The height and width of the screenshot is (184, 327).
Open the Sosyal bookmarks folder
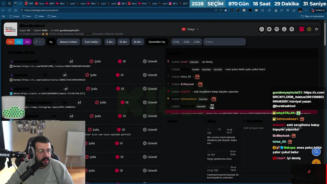pyautogui.click(x=14, y=16)
